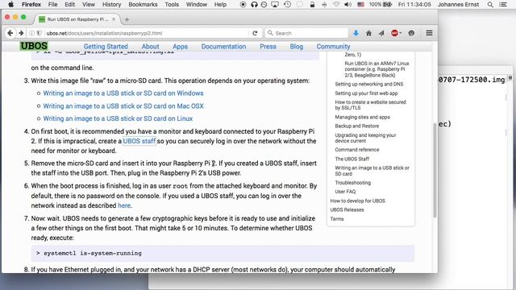Open the About nav link

tap(151, 47)
